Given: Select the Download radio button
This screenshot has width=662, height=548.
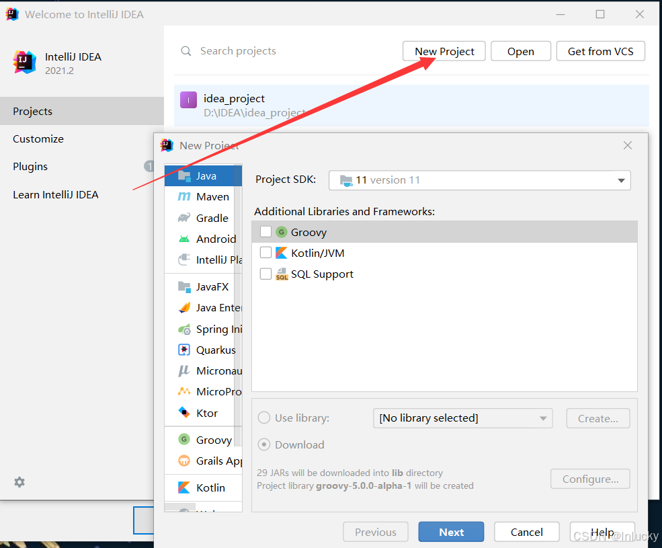Looking at the screenshot, I should [264, 444].
